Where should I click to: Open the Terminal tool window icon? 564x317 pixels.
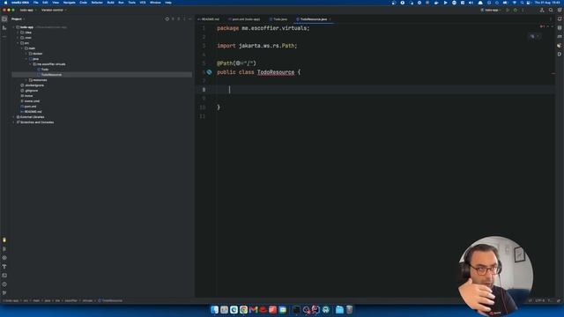(x=4, y=276)
